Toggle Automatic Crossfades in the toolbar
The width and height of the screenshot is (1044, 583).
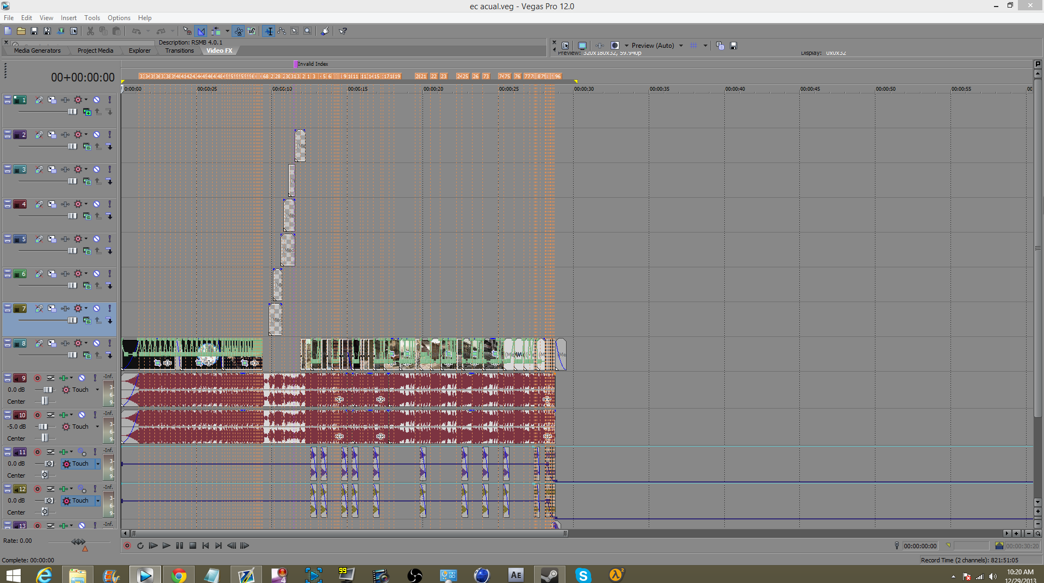[201, 31]
